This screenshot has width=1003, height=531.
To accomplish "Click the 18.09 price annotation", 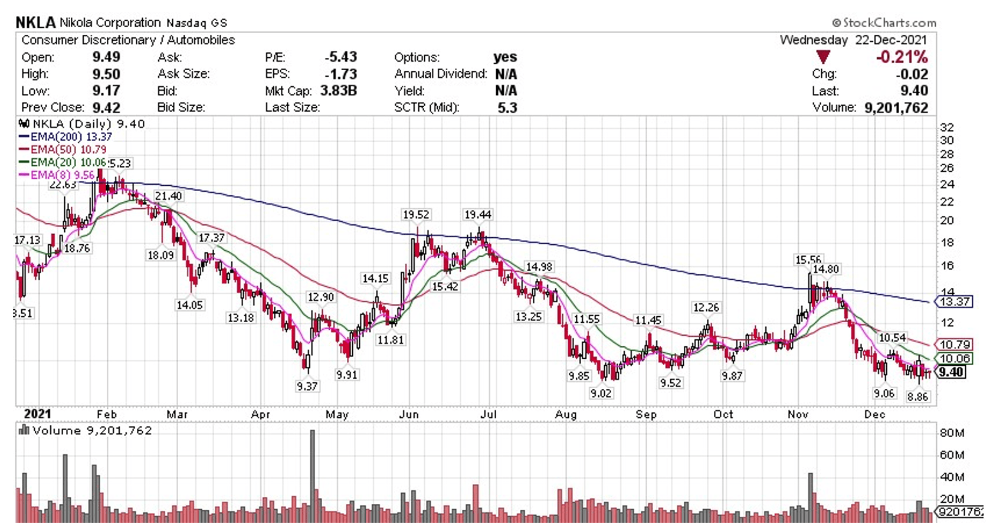I will pyautogui.click(x=160, y=255).
